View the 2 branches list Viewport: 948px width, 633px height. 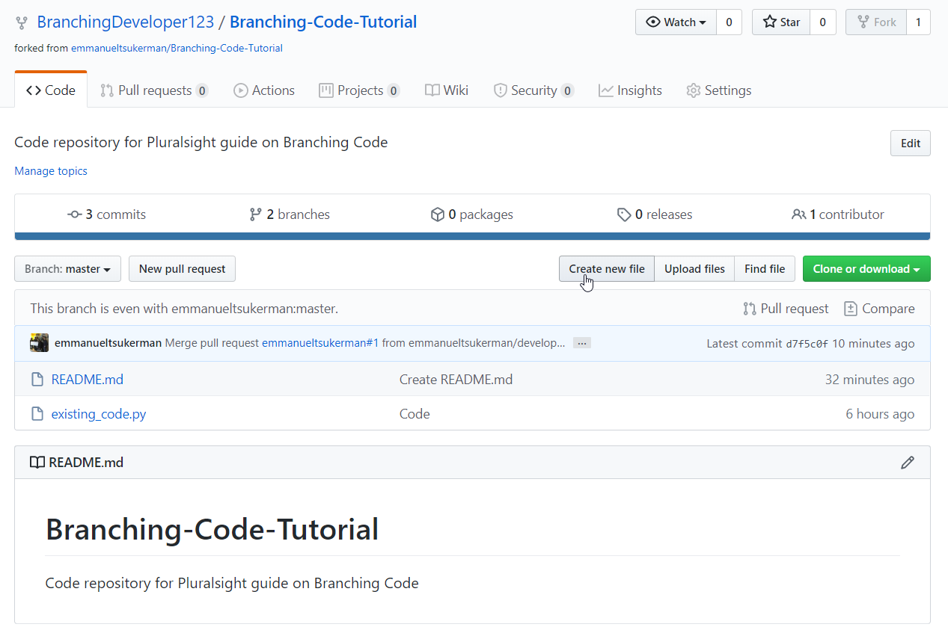click(x=290, y=214)
